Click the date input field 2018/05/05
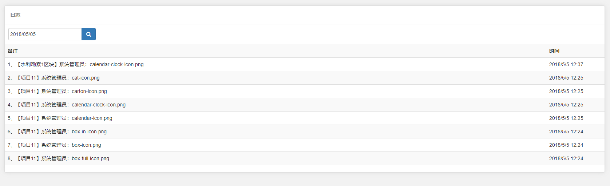This screenshot has height=186, width=610. (x=45, y=34)
